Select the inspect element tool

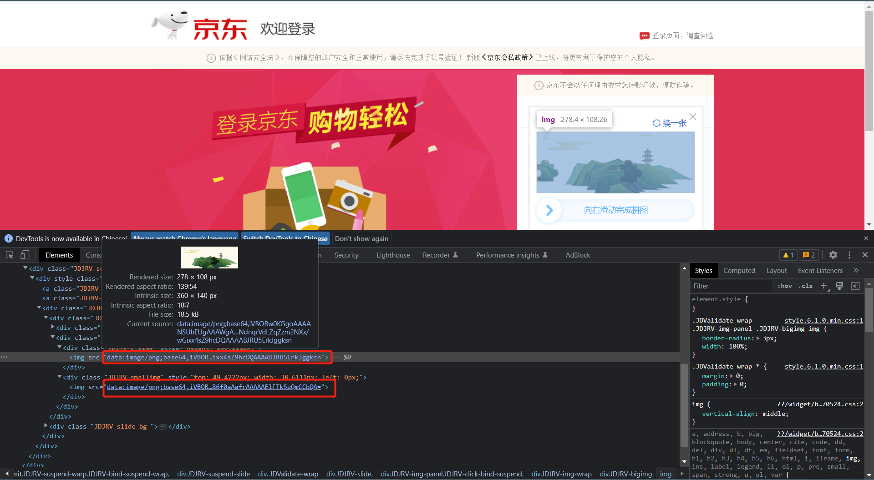click(x=10, y=255)
